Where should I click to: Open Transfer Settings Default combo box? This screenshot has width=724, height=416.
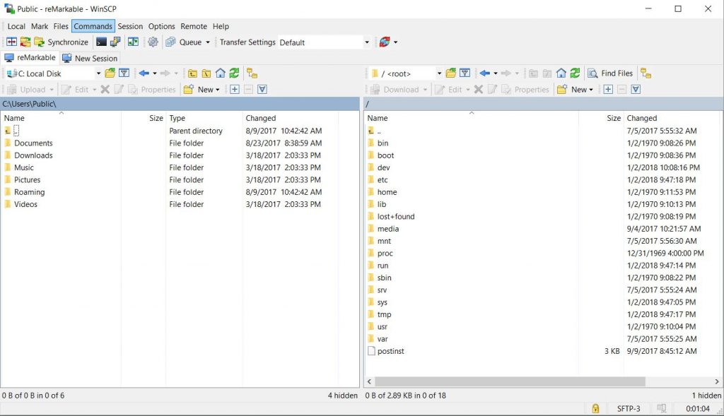[325, 42]
